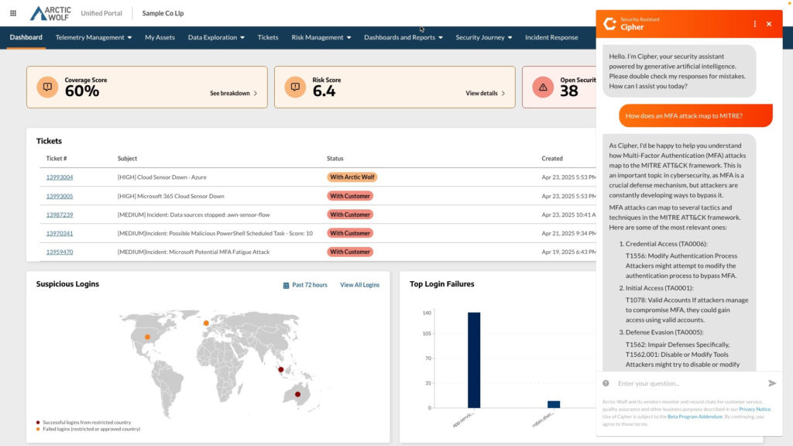Click the Cipher assistant logo icon
The image size is (793, 446).
610,24
